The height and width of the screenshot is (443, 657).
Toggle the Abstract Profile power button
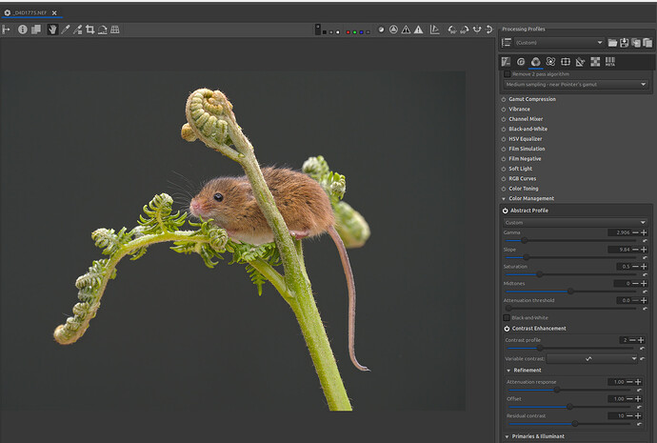click(x=507, y=211)
